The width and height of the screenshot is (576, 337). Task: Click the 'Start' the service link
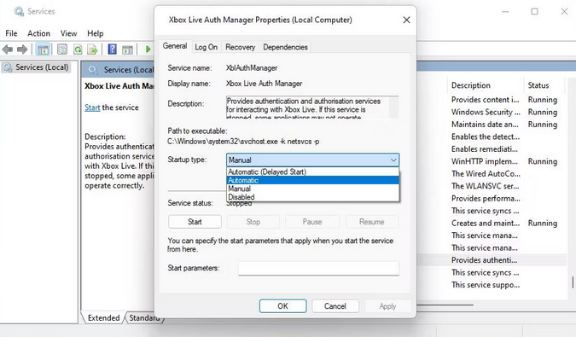click(92, 107)
